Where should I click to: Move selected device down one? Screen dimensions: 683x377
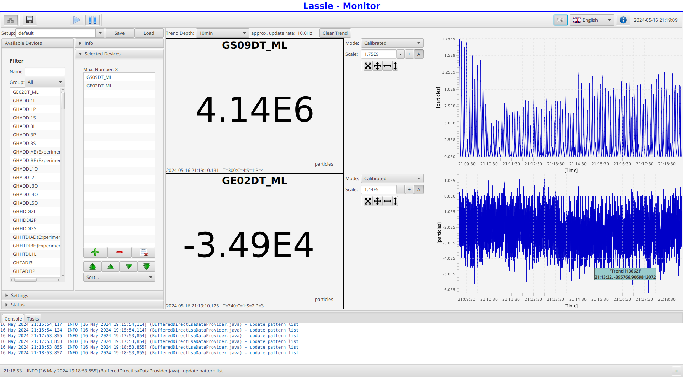[x=129, y=266]
